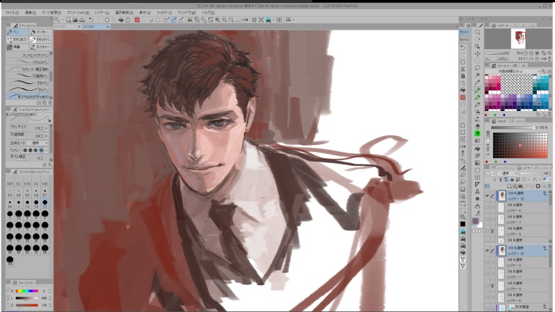Select the ペン sub tool group
Screen dimensions: 555x312
pos(17,32)
